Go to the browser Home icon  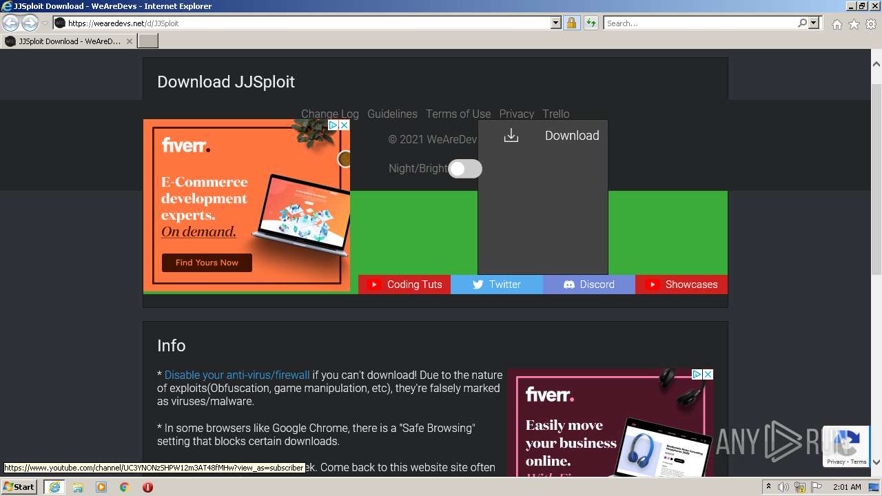point(837,24)
